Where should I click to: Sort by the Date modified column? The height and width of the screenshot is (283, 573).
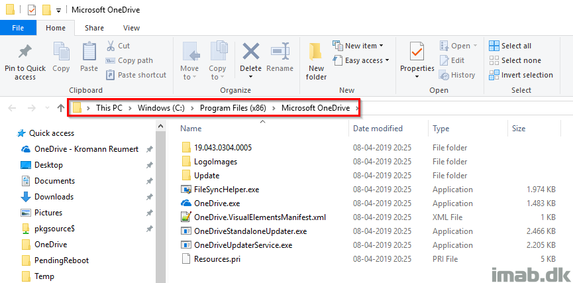tap(378, 129)
